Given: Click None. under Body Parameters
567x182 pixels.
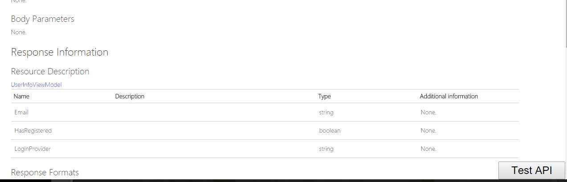Looking at the screenshot, I should pos(19,32).
